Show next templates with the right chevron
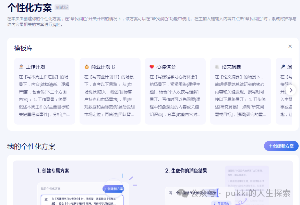This screenshot has height=205, width=300. coord(291,90)
